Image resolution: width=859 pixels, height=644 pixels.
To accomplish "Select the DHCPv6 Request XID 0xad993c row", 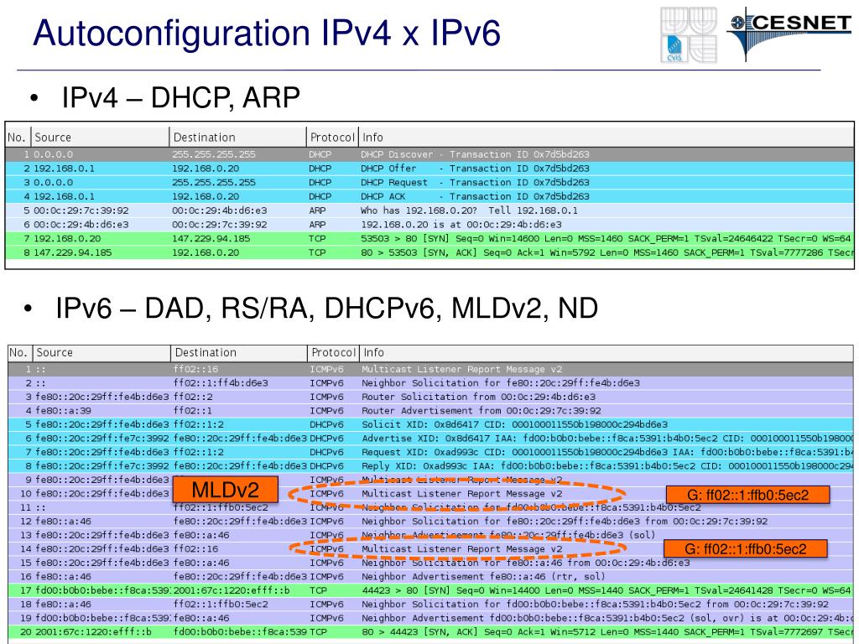I will (430, 452).
